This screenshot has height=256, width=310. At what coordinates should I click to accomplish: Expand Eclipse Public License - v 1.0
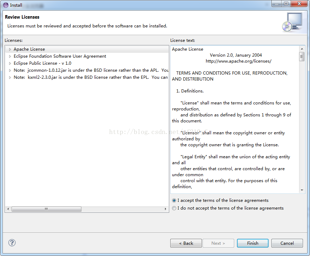click(10, 63)
